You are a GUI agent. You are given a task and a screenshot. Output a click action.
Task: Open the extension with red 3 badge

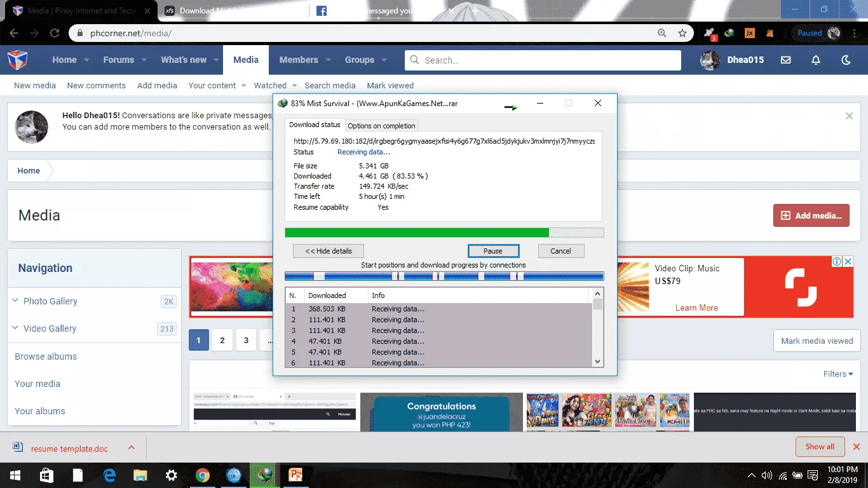tap(710, 33)
